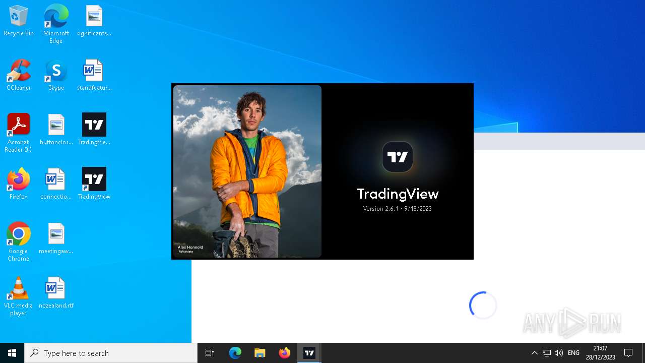The width and height of the screenshot is (645, 363).
Task: Click the Alex Honnold photo on splash
Action: click(247, 171)
